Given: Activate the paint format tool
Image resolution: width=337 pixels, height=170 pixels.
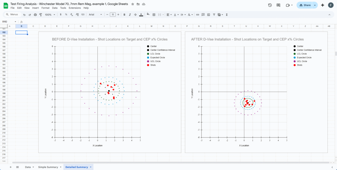Looking at the screenshot, I should 40,14.
